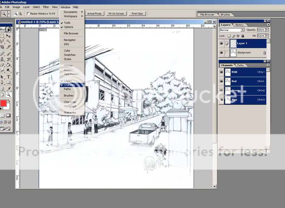Click the Zoom Out magnifier in options bar
Image resolution: width=285 pixels, height=208 pixels.
click(20, 14)
